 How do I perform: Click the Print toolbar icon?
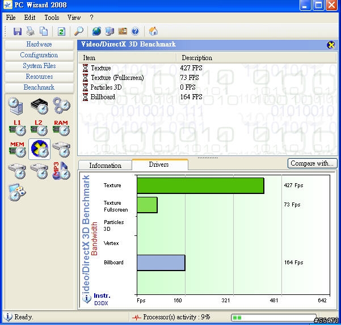click(31, 31)
